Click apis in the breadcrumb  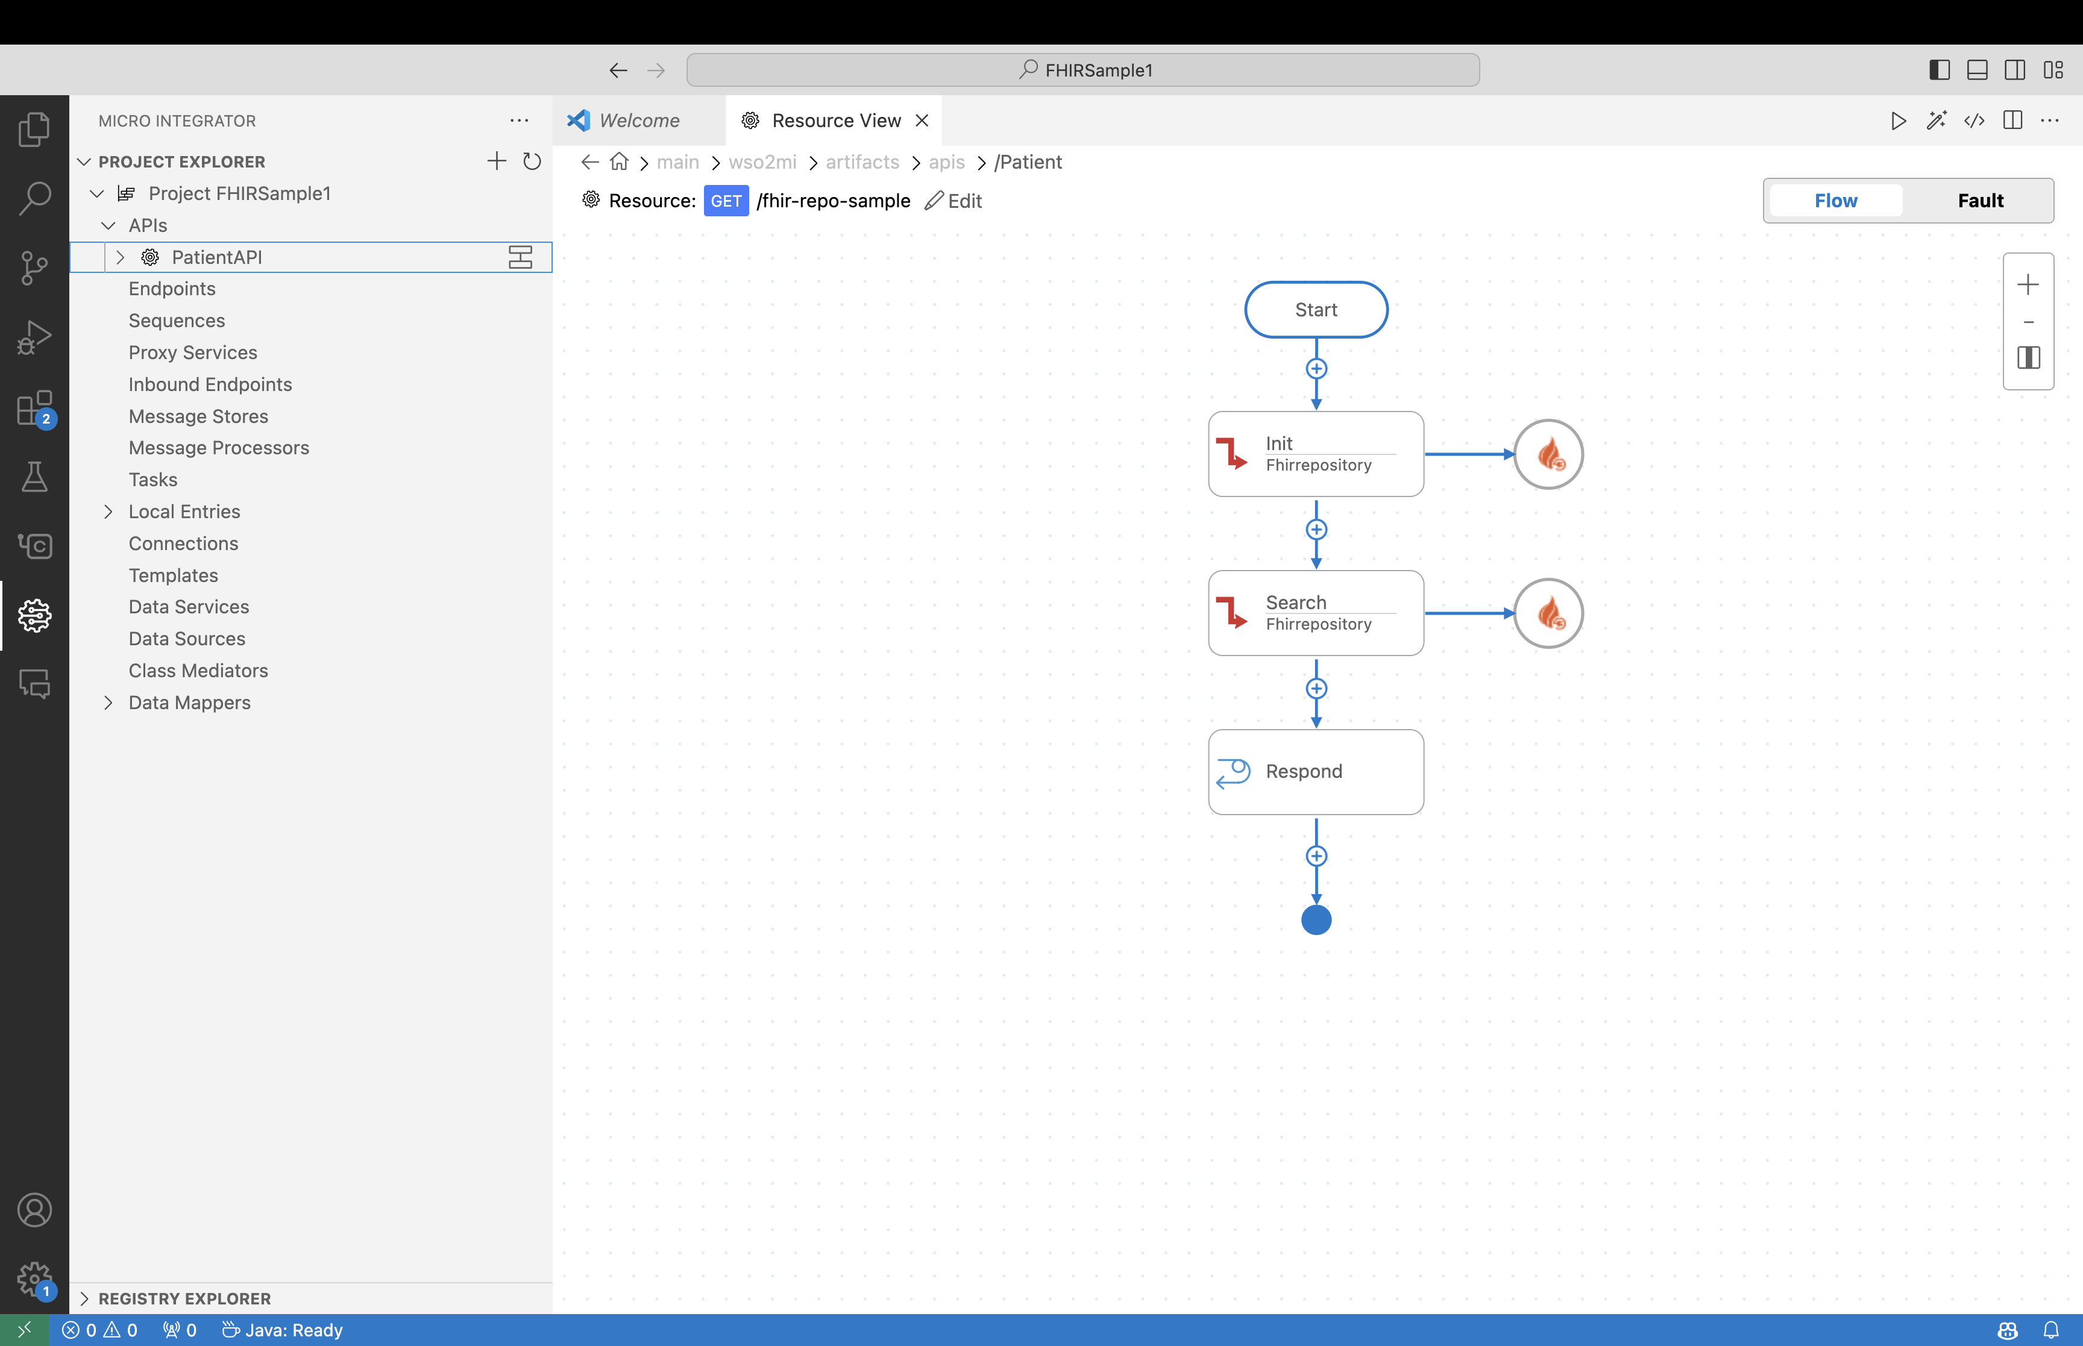point(947,161)
